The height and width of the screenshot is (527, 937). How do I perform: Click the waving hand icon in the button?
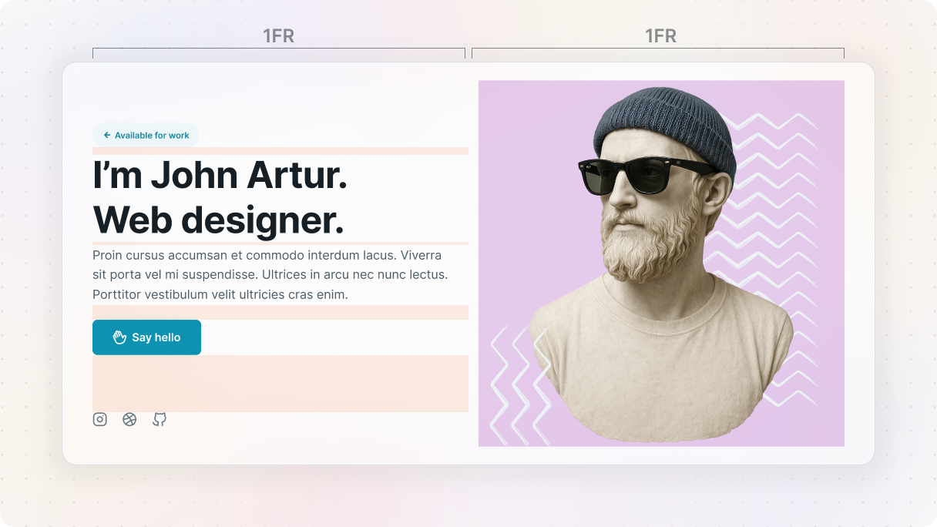pos(119,337)
